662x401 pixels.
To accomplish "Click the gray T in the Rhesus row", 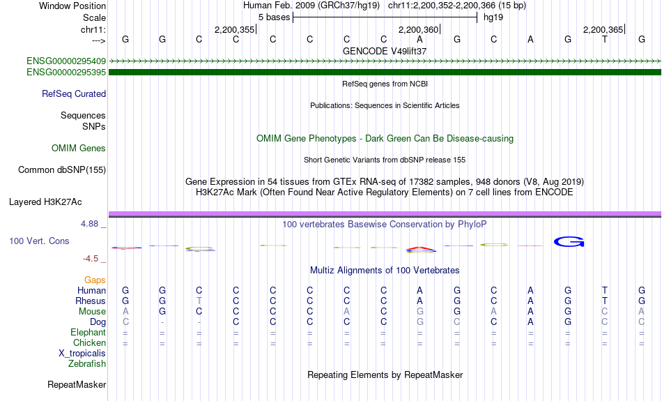I will click(199, 301).
